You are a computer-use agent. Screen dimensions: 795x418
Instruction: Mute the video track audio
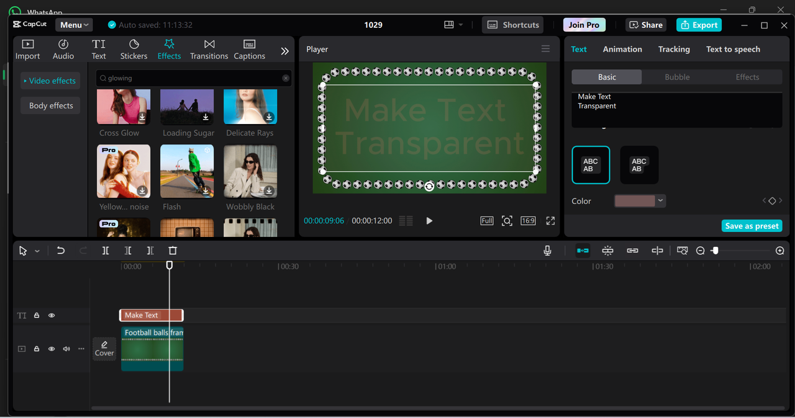click(66, 349)
